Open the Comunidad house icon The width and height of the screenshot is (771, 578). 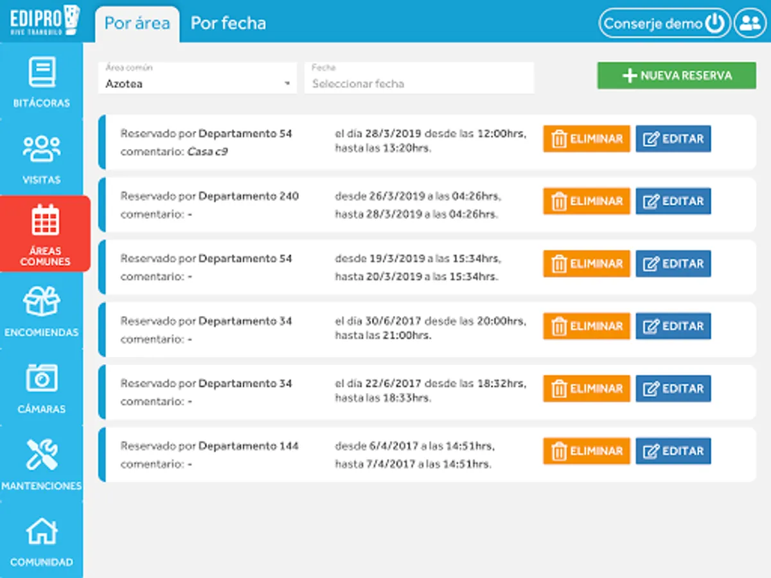point(42,531)
